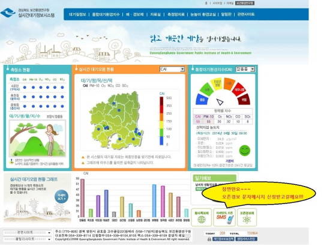The height and width of the screenshot is (249, 336).
Task: Open the CAI dropdown in orange panel
Action: tap(172, 69)
